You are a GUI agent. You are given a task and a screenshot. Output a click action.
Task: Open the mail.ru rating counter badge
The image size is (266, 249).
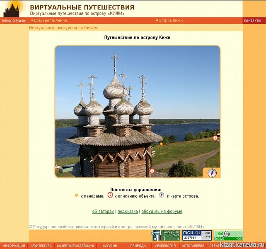point(197,235)
